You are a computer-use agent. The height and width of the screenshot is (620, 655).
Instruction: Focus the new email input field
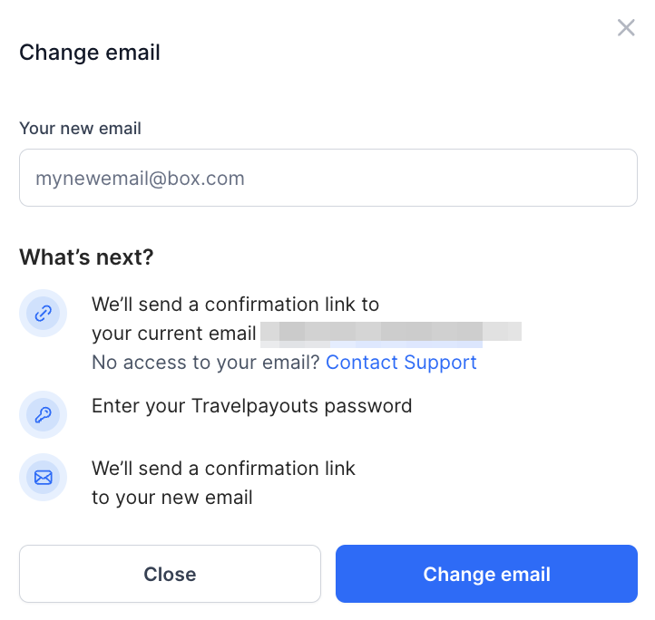[327, 178]
